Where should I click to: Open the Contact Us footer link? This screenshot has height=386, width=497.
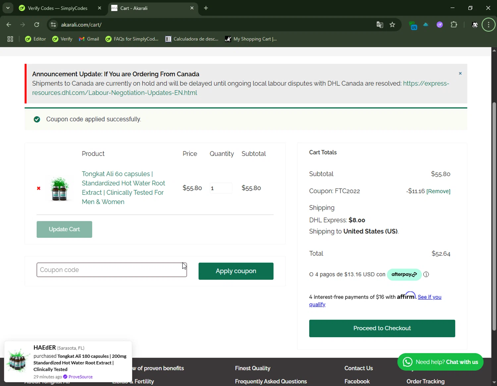(x=359, y=368)
